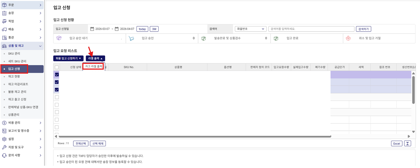Click the 픽업 pickup icon in sidebar

click(4, 21)
